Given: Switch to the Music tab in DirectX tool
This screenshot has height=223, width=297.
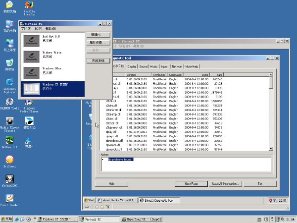Looking at the screenshot, I should click(x=154, y=66).
